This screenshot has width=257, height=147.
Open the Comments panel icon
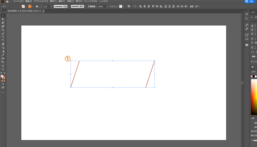pyautogui.click(x=247, y=45)
